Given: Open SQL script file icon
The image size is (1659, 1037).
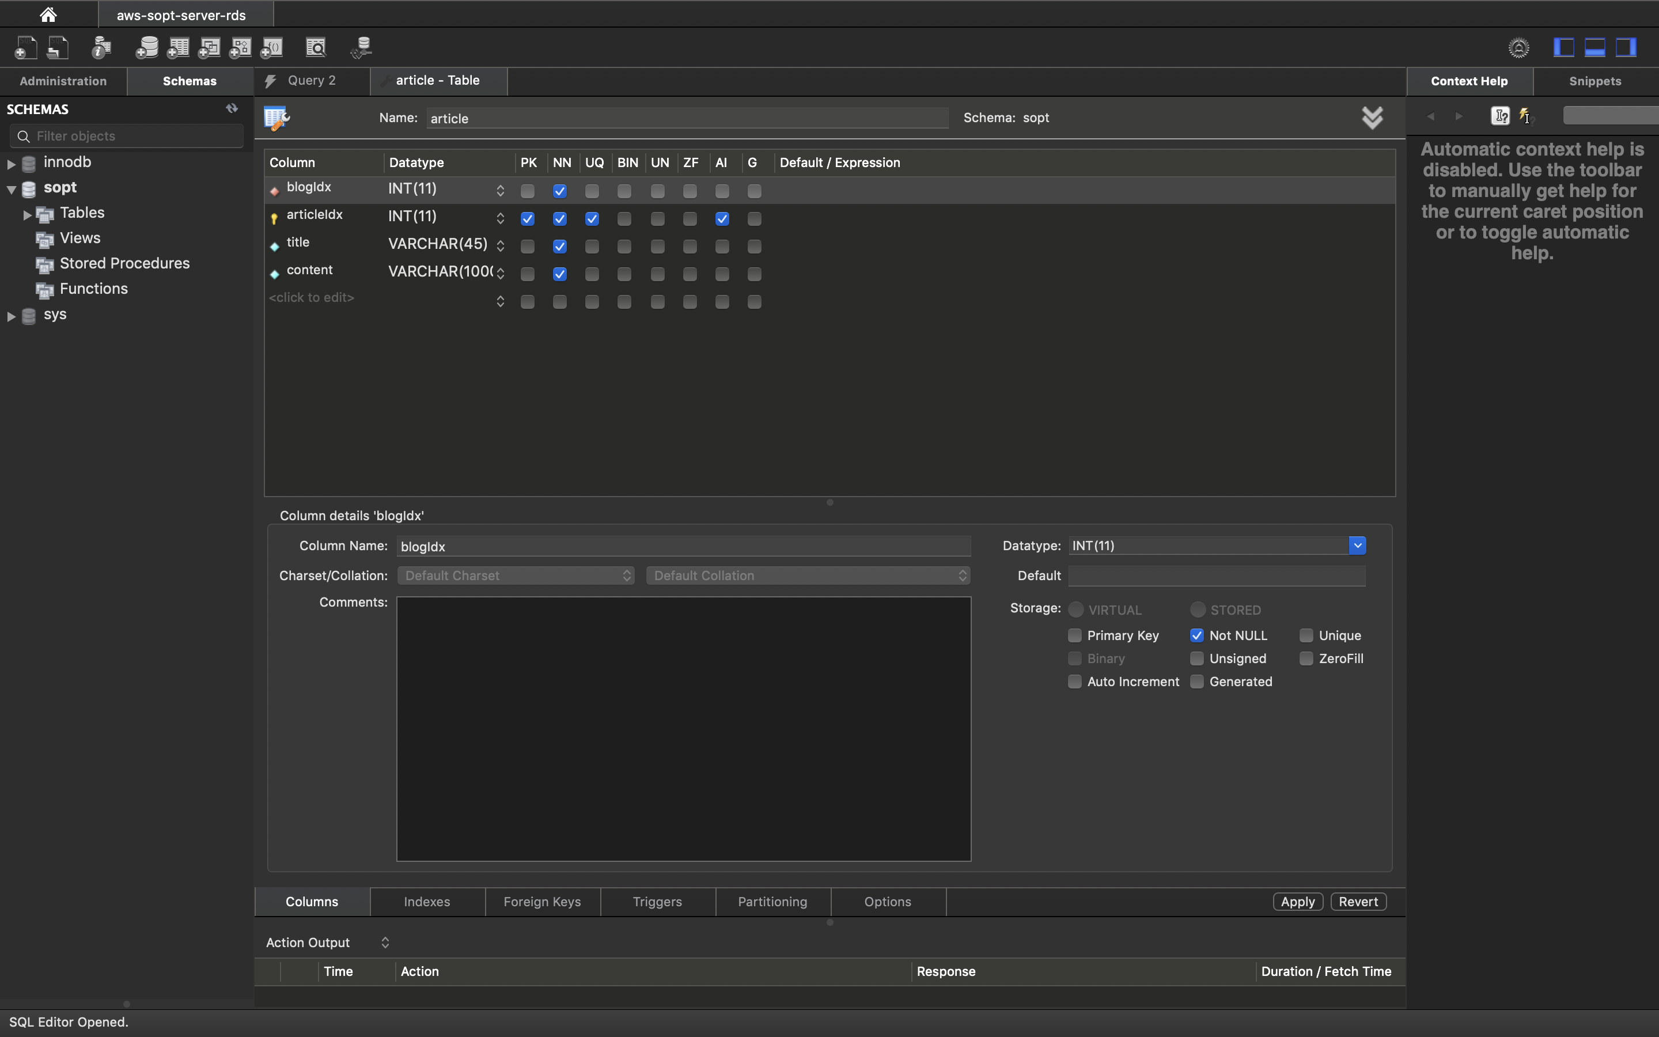Looking at the screenshot, I should [58, 47].
